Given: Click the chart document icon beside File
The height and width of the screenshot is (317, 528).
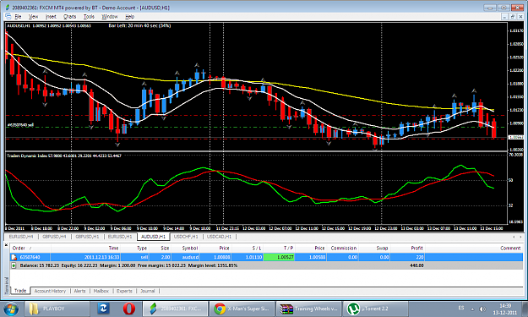Looking at the screenshot, I should click(8, 16).
